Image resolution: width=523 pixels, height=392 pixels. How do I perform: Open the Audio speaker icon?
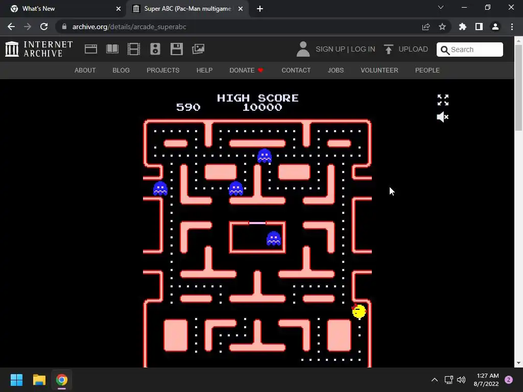155,49
